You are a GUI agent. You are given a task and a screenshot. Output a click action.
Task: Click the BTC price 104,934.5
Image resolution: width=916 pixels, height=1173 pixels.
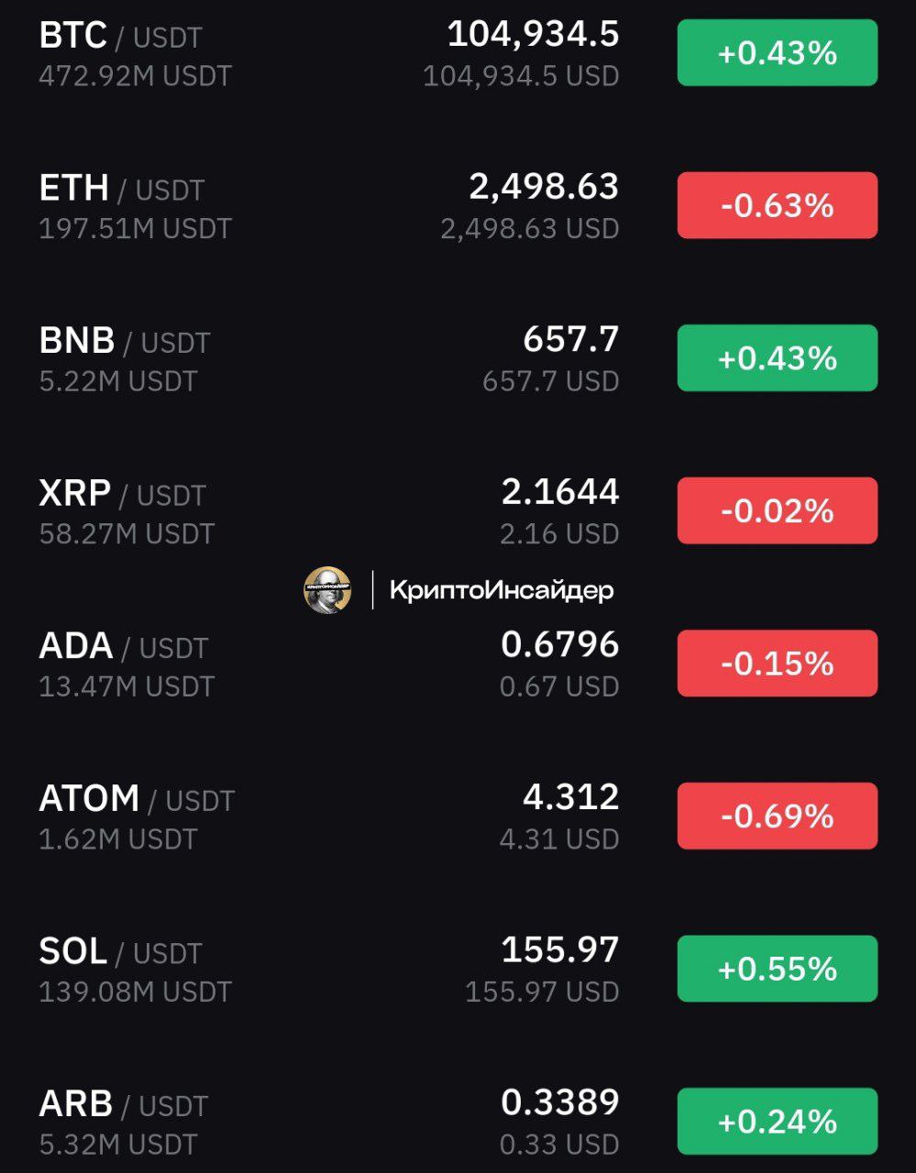[x=533, y=35]
